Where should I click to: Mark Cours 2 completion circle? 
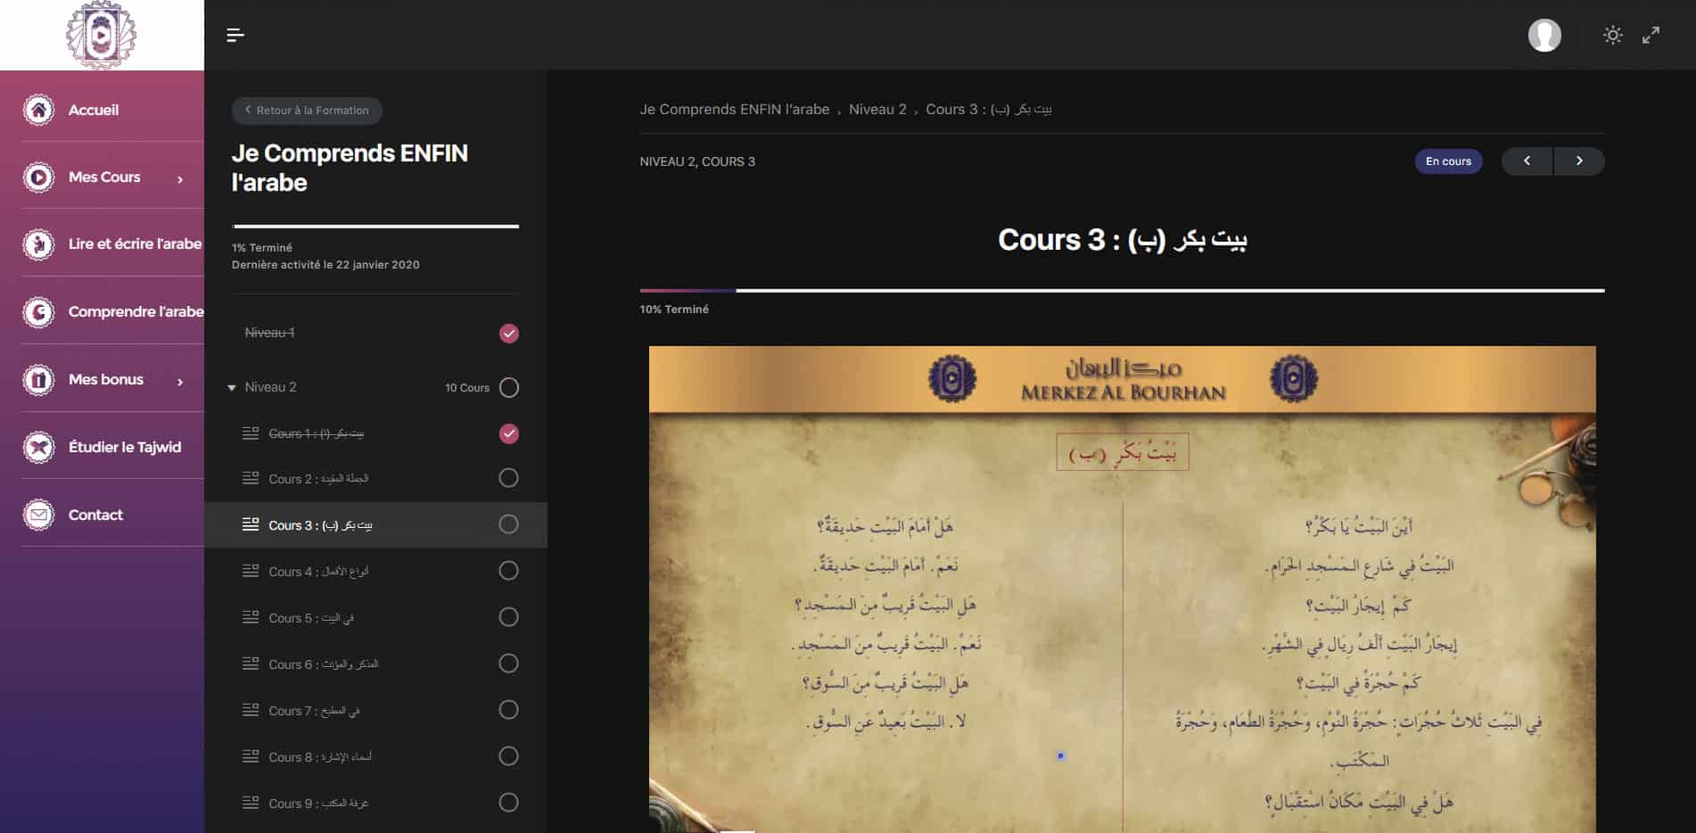508,478
